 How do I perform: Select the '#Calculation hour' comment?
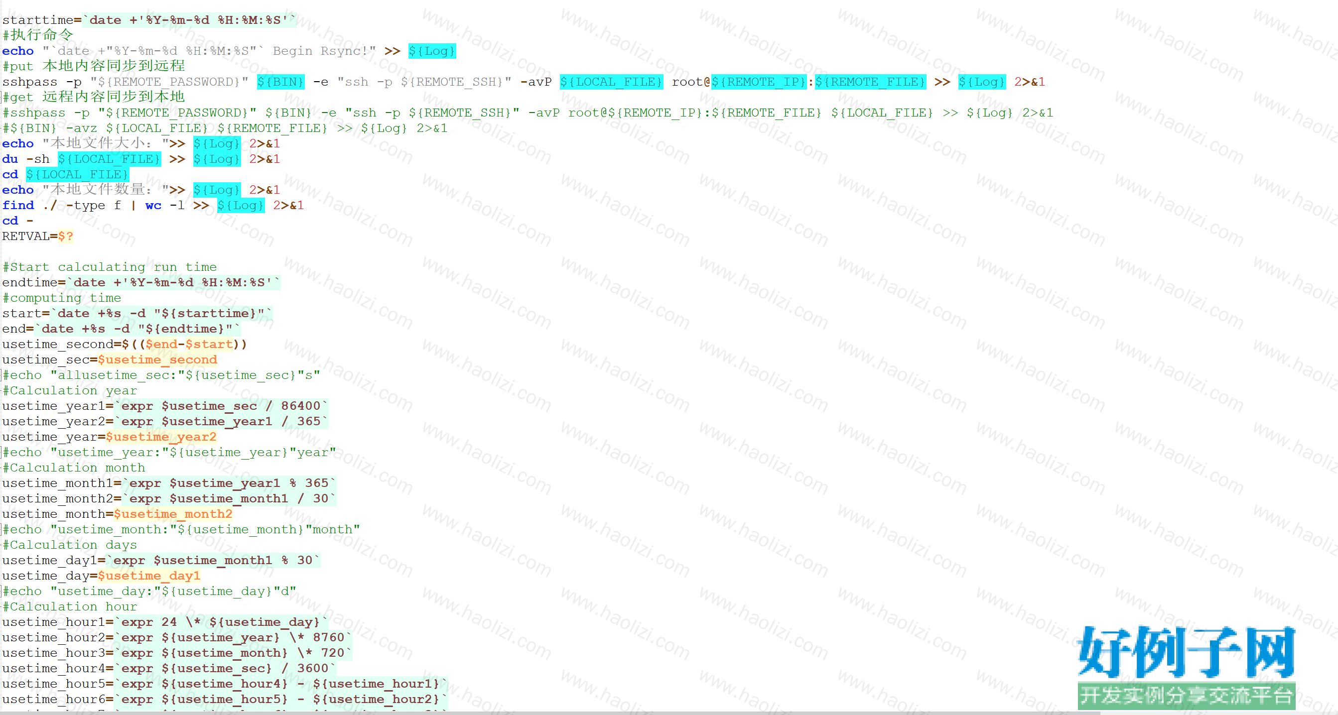click(70, 607)
